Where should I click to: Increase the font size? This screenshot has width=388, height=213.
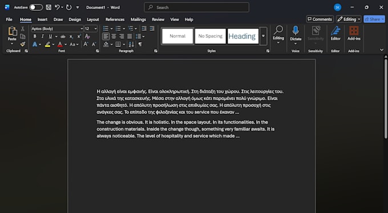click(x=86, y=44)
